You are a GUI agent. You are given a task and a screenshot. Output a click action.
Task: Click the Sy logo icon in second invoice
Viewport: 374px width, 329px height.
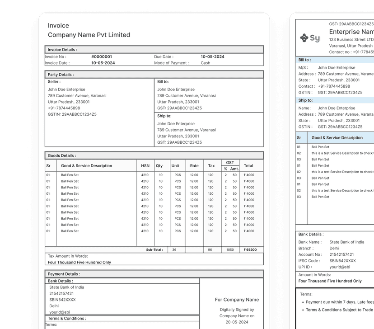310,38
